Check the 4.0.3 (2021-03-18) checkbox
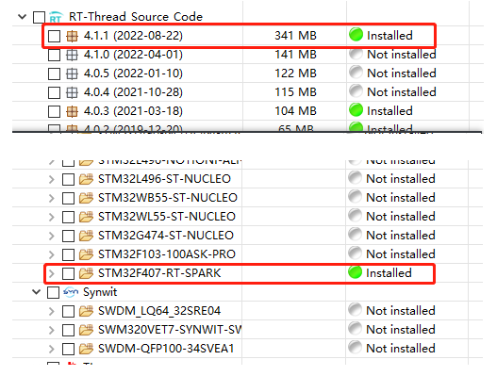This screenshot has height=376, width=497. pyautogui.click(x=54, y=111)
